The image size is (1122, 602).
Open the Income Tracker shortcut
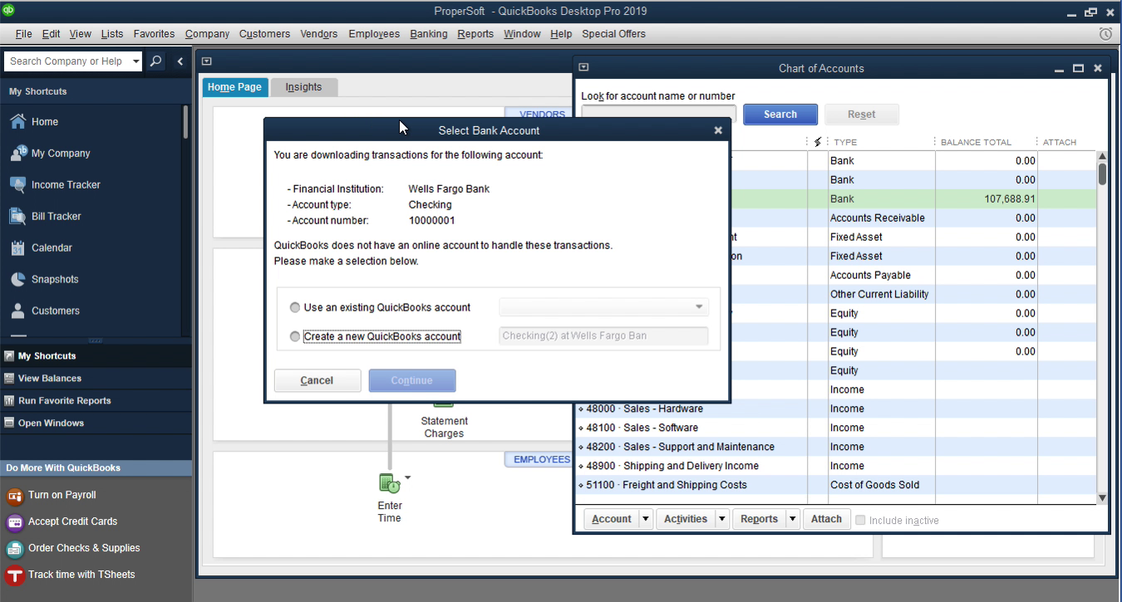(66, 184)
